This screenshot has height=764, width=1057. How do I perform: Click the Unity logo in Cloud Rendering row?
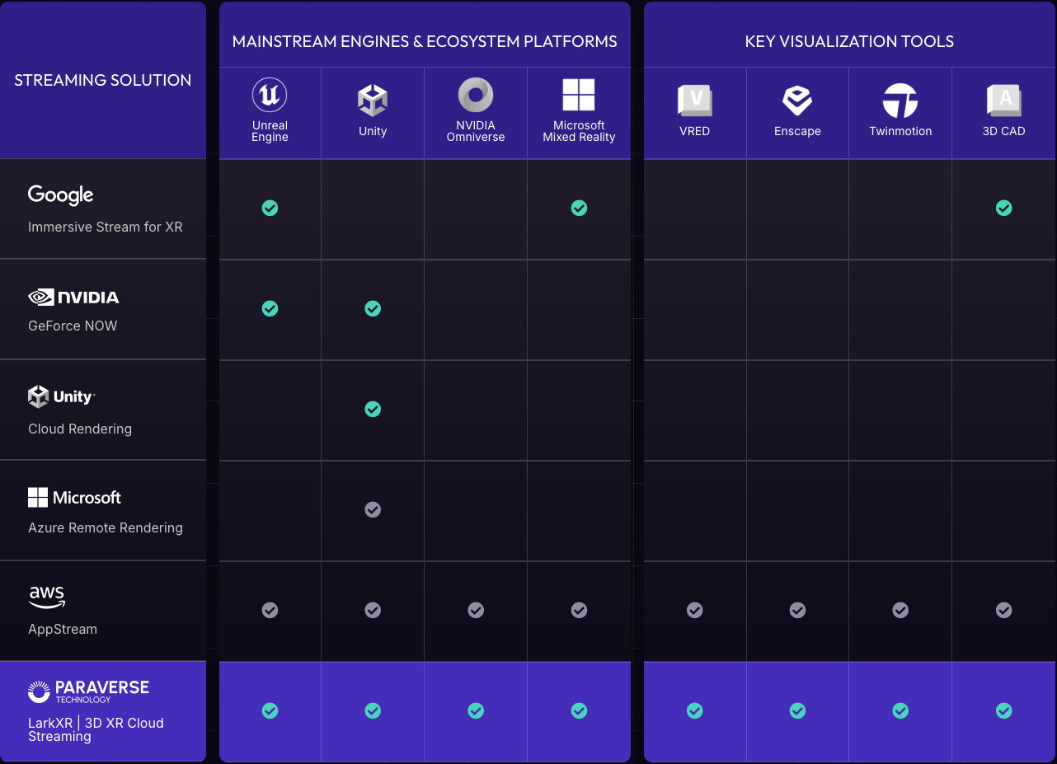coord(61,396)
